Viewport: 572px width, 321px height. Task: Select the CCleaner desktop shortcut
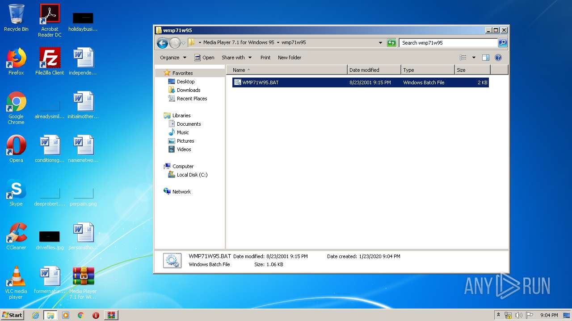click(16, 236)
